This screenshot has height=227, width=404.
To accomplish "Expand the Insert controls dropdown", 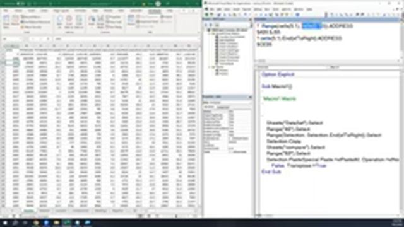I will click(92, 21).
